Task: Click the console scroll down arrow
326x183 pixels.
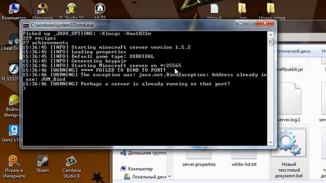Action: (270, 142)
